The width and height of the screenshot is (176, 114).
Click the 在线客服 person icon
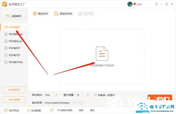click(28, 110)
